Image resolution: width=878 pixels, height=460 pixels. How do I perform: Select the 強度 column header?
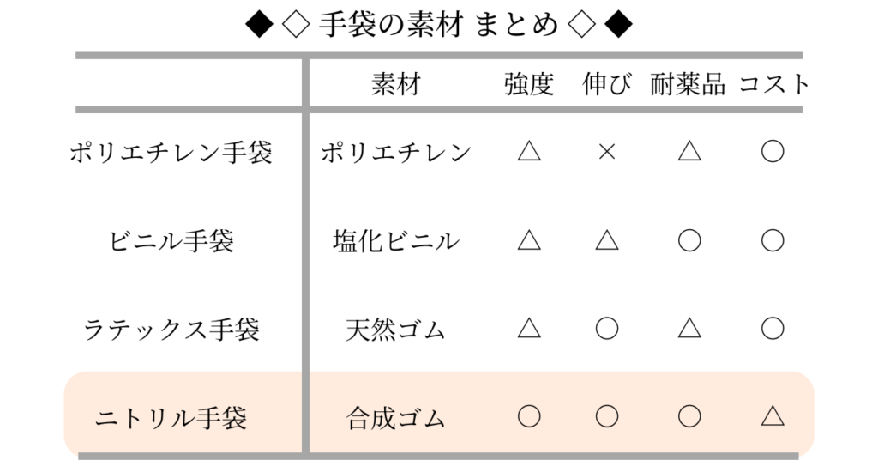pos(529,84)
